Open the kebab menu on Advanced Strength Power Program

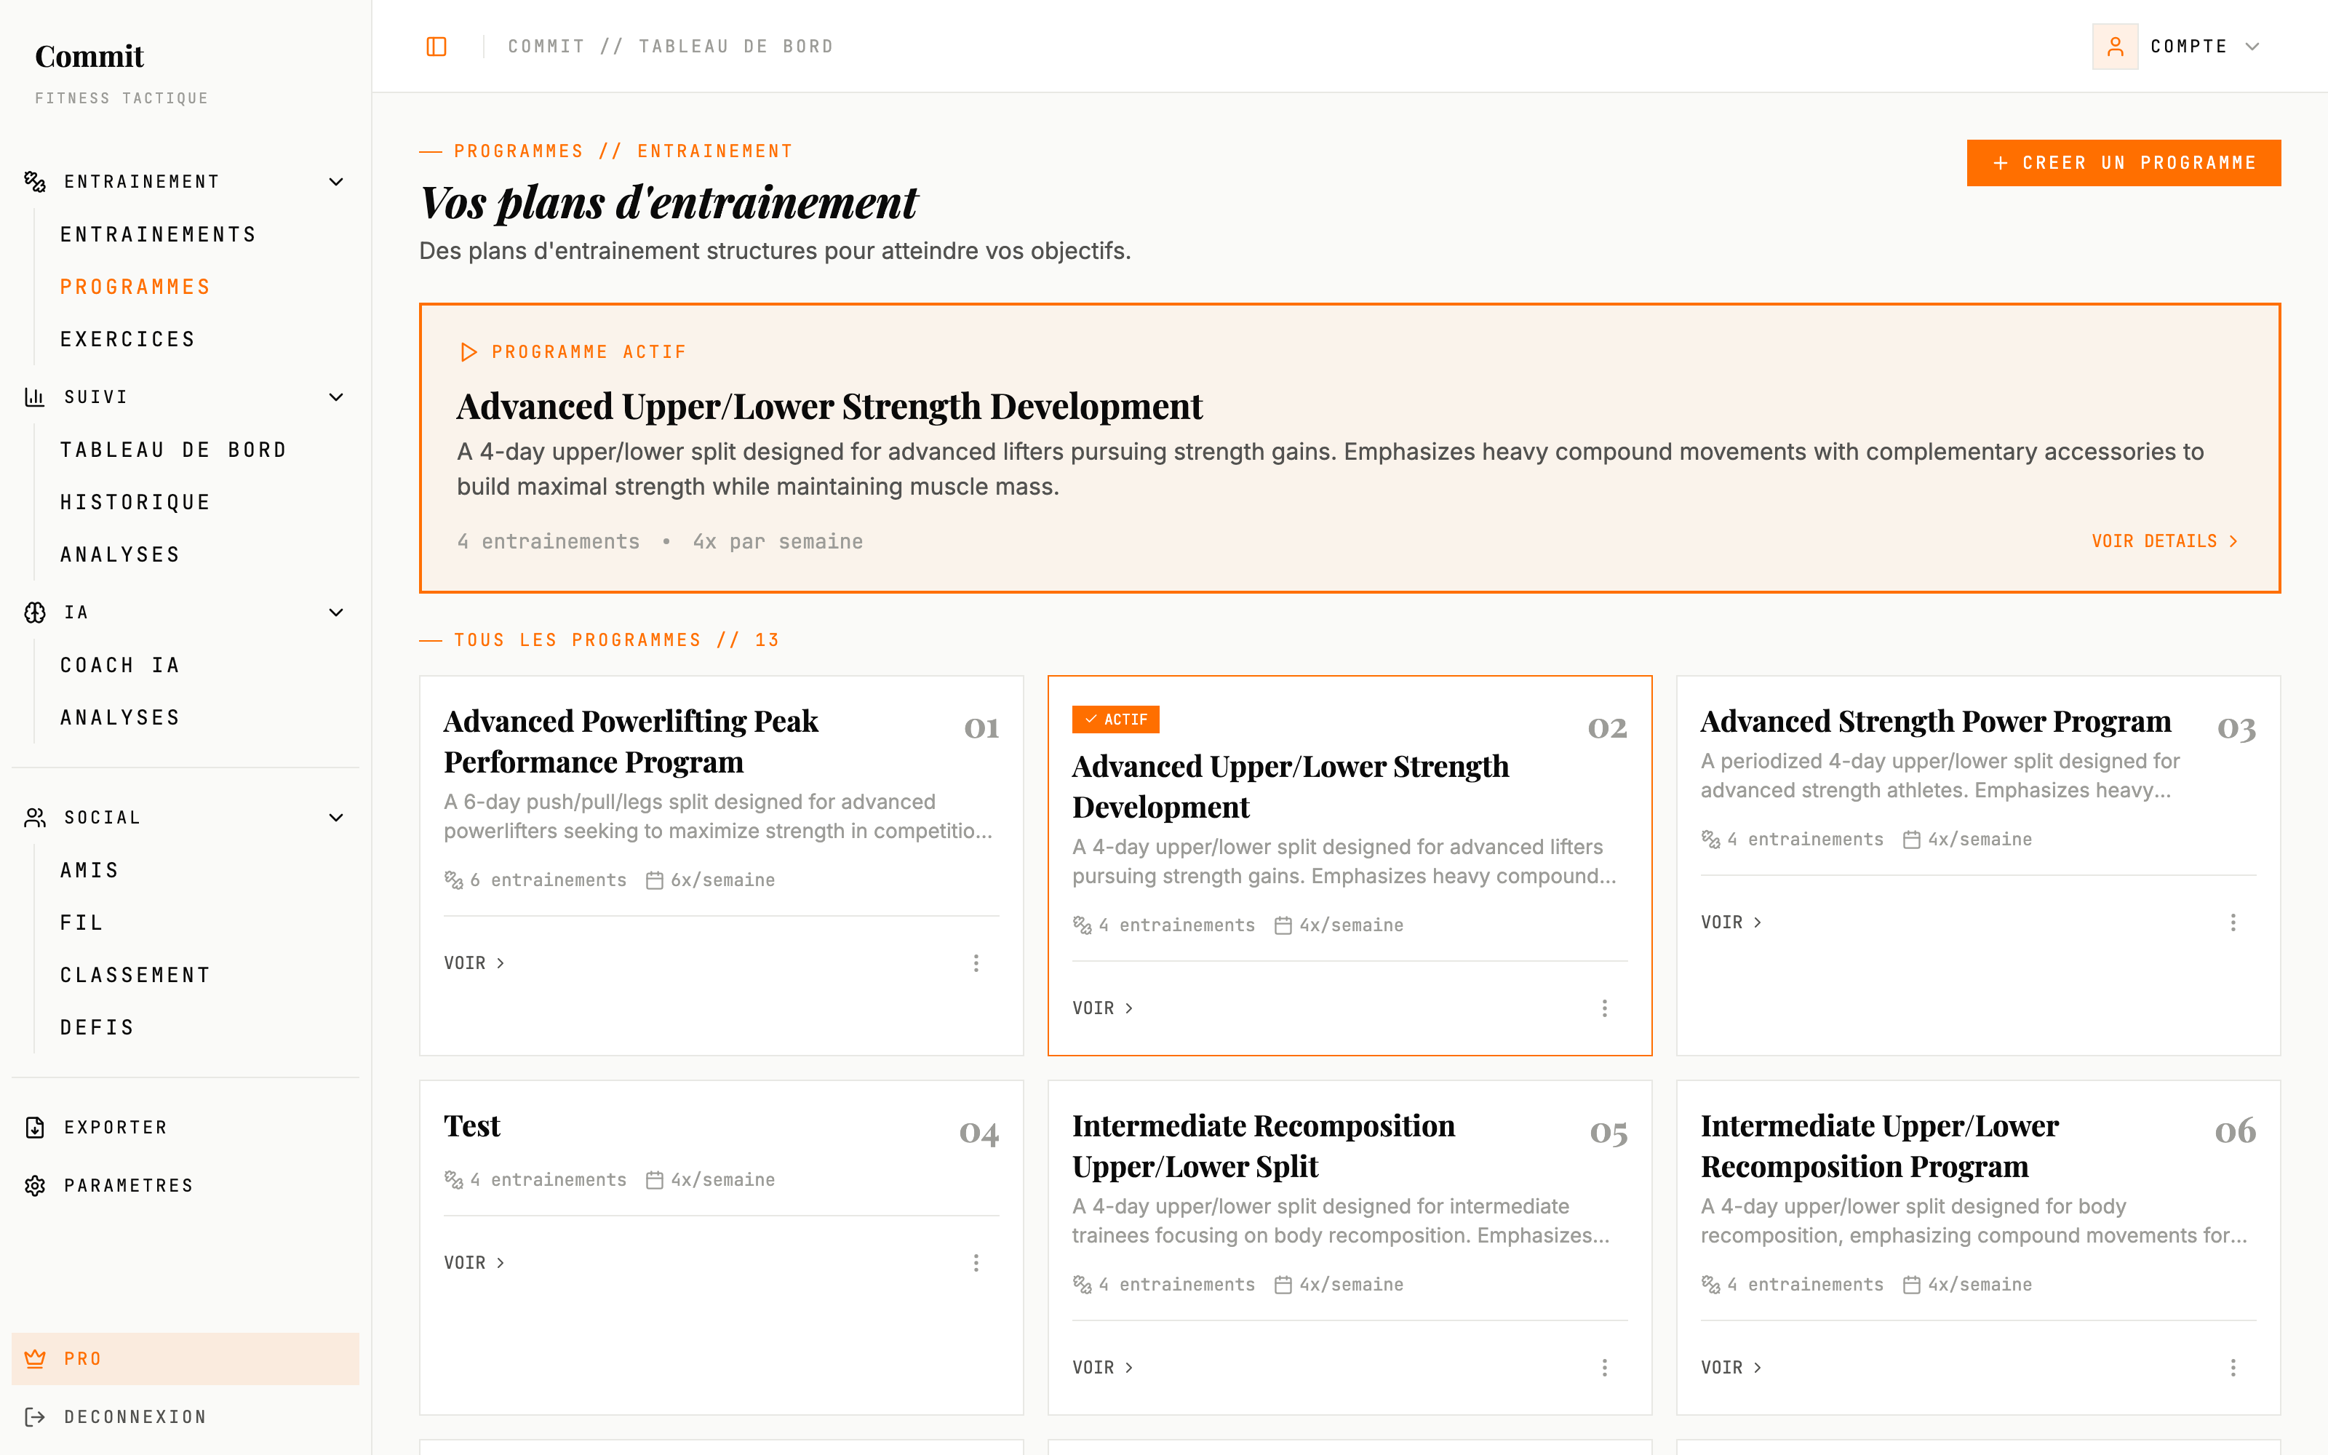[x=2233, y=922]
